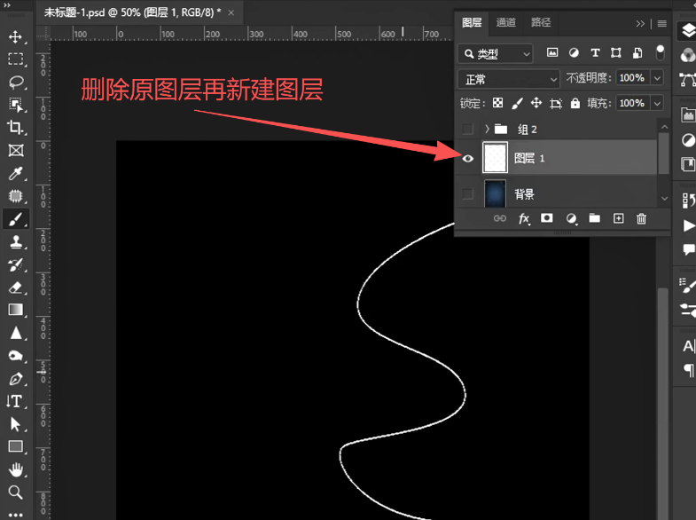Viewport: 696px width, 520px height.
Task: Select the Sharpen tool triangle icon
Action: 16,333
